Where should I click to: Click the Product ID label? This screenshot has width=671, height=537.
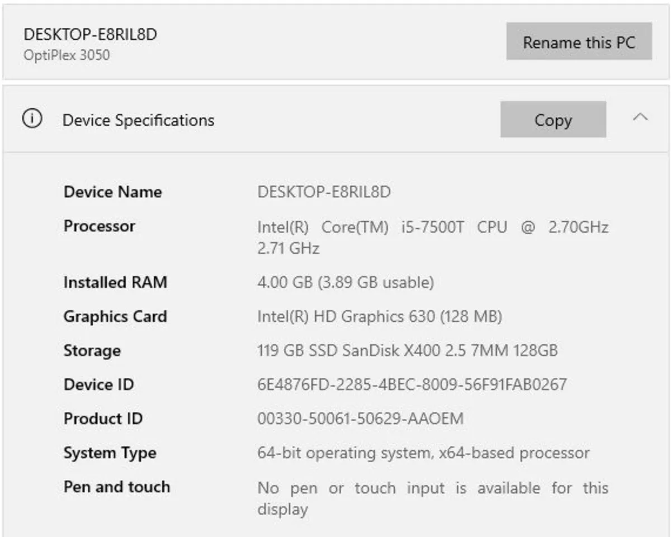103,419
